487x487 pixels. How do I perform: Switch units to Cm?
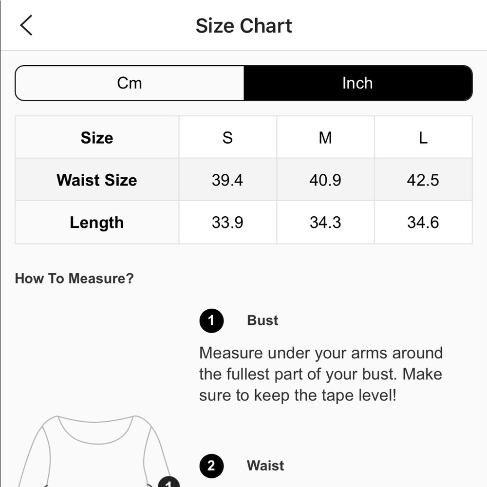pos(130,83)
